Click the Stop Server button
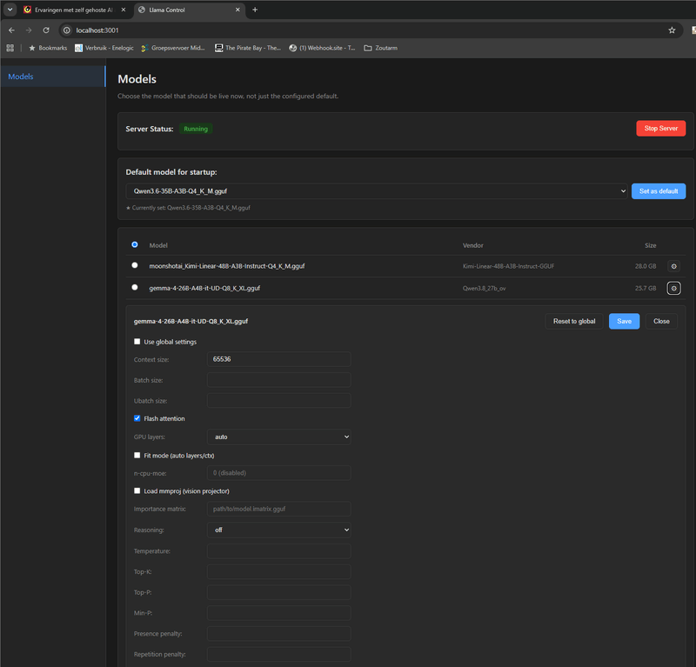Viewport: 696px width, 667px height. pos(660,129)
